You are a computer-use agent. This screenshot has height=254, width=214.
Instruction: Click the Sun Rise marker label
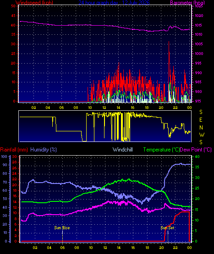pos(62,228)
